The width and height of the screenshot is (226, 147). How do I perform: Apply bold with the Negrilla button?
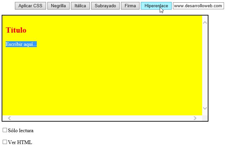pyautogui.click(x=58, y=6)
